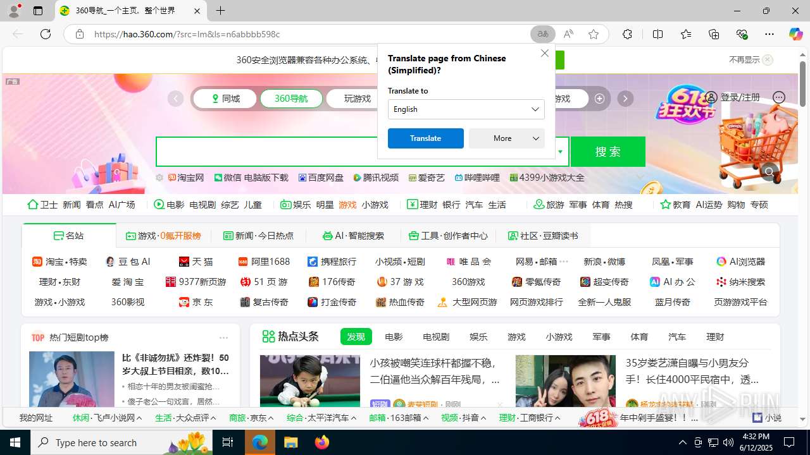
Task: Open the 登录/注册 login link
Action: click(733, 97)
